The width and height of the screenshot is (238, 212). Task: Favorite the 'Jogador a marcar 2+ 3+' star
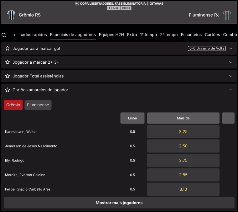tap(8, 62)
